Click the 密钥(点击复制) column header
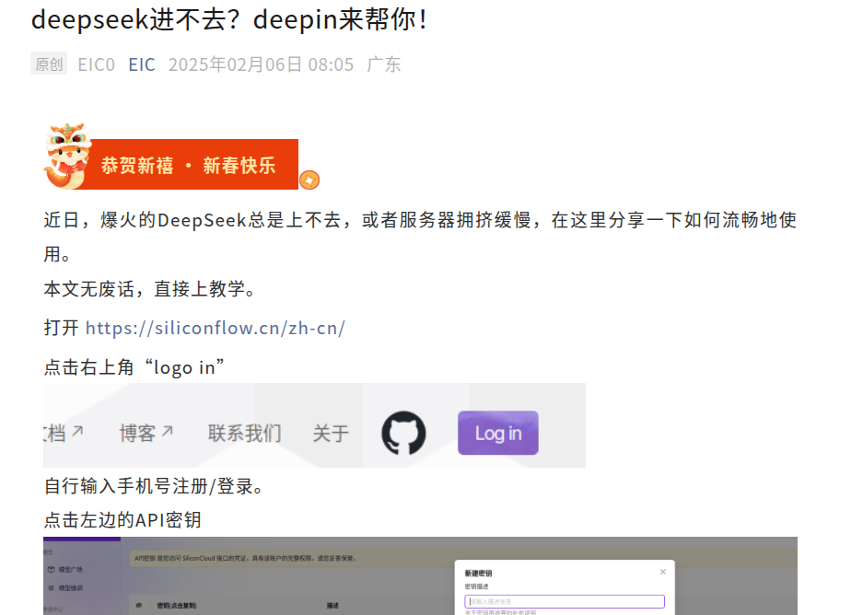Viewport: 851px width, 615px height. (x=177, y=606)
